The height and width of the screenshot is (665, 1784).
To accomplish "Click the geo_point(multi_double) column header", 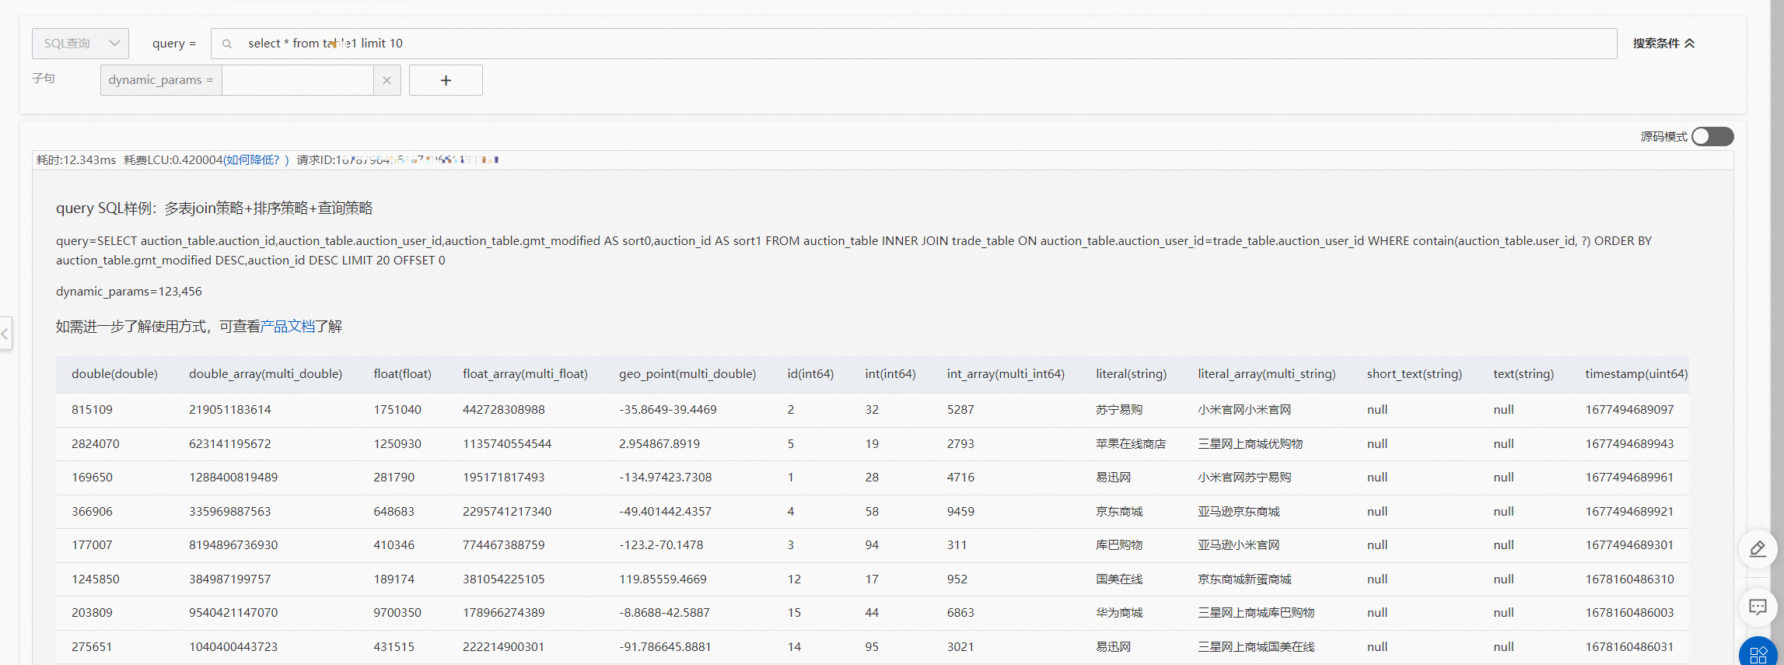I will point(687,374).
